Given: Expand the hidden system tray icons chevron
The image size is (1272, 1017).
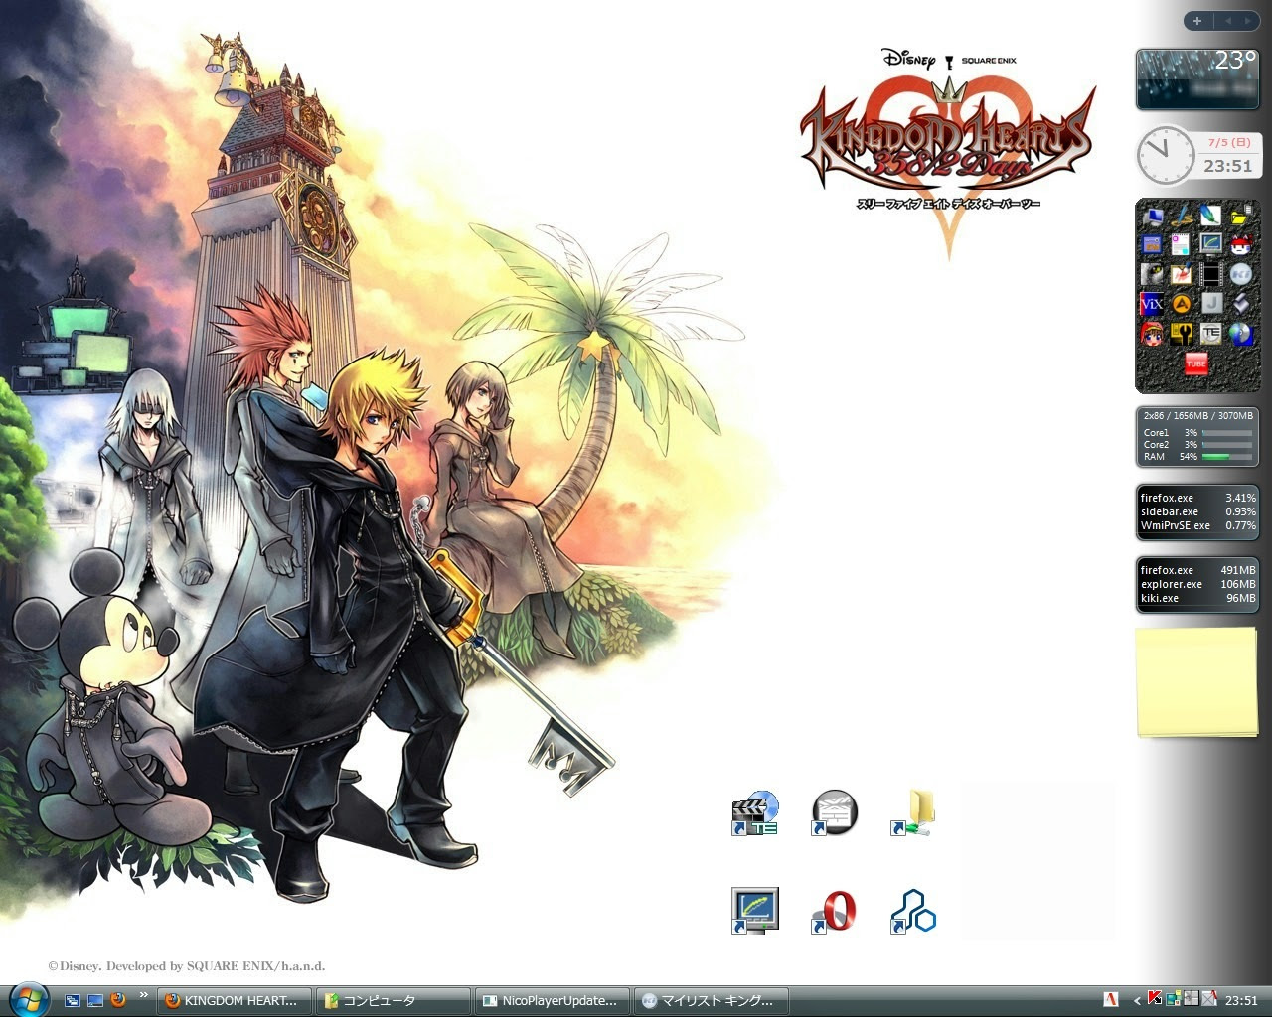Looking at the screenshot, I should click(1137, 999).
